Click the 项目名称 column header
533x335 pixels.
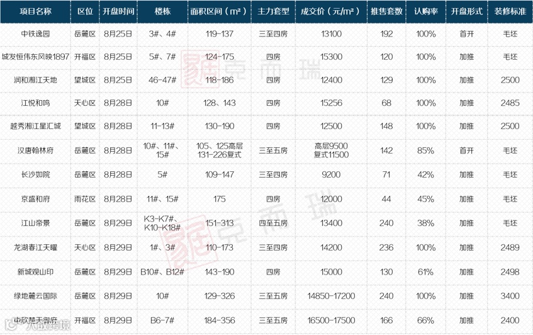pos(36,11)
